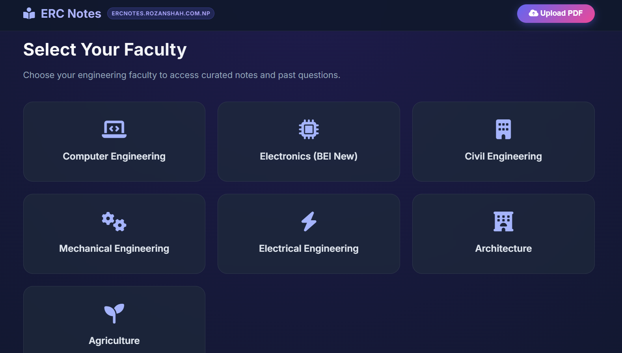Image resolution: width=622 pixels, height=353 pixels.
Task: Click the ERCNOTES.ROZANSHAH.COM.NP domain badge
Action: click(x=161, y=13)
